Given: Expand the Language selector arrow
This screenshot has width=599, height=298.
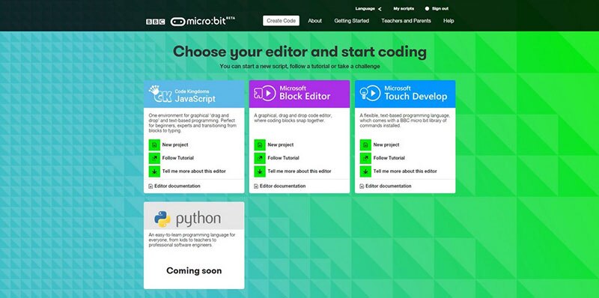Looking at the screenshot, I should click(x=380, y=9).
